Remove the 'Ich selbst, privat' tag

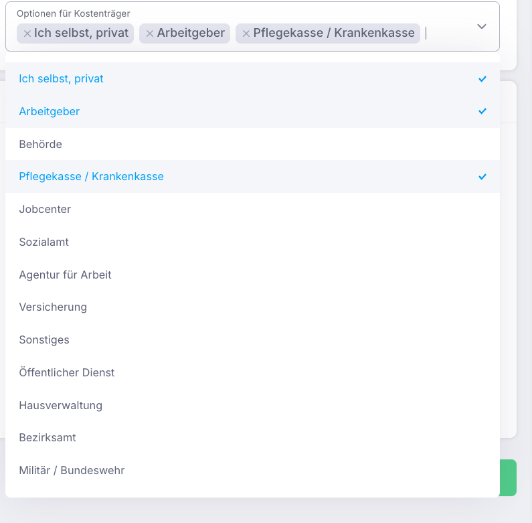[27, 33]
